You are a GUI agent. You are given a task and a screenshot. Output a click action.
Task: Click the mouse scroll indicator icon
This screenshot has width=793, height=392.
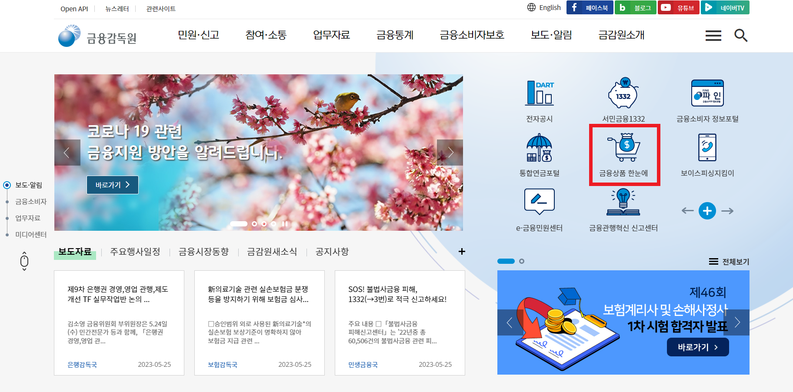point(24,261)
